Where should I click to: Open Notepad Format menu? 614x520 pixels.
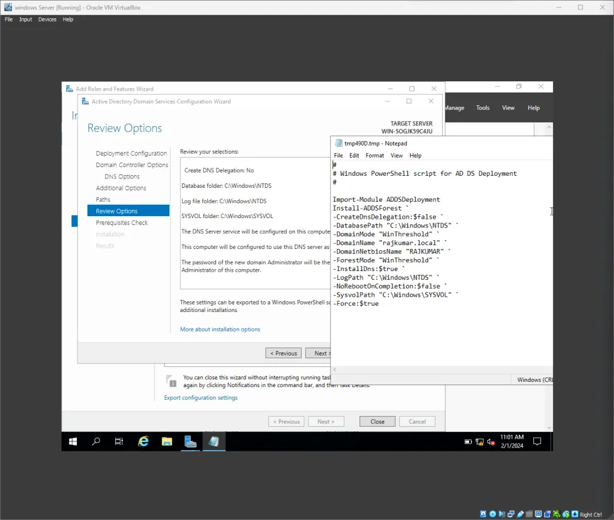pyautogui.click(x=375, y=156)
